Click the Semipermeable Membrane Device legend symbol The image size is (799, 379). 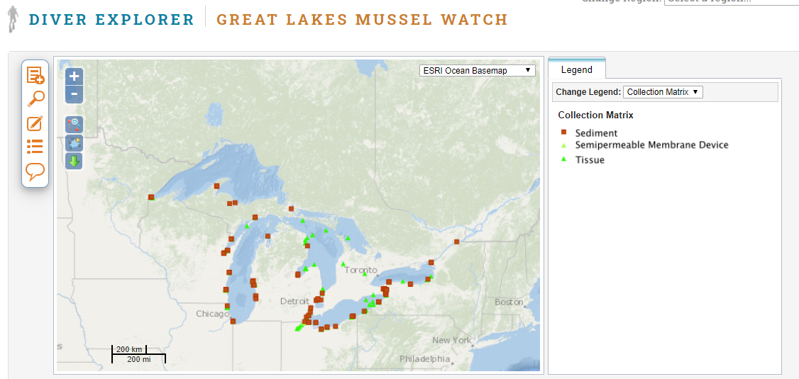click(x=564, y=145)
